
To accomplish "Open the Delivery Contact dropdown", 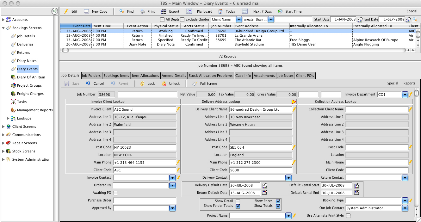I will tap(288, 178).
